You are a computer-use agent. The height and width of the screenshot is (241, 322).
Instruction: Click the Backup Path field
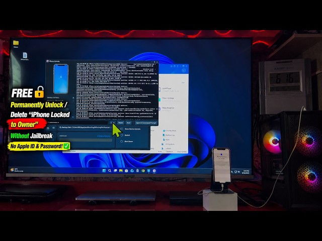click(x=86, y=128)
